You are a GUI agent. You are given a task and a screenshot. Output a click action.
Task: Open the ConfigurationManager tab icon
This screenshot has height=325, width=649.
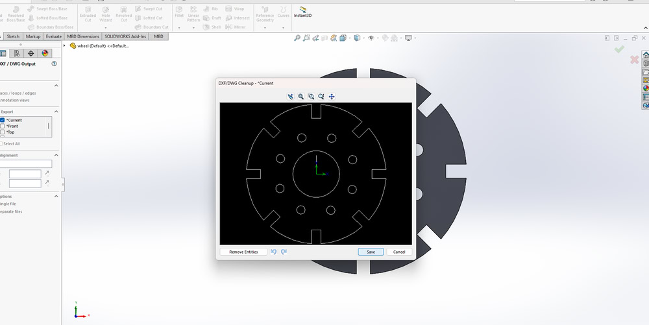tap(17, 53)
